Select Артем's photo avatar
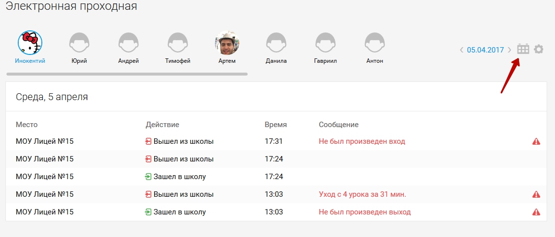Screen dimensions: 555x237 coord(227,43)
